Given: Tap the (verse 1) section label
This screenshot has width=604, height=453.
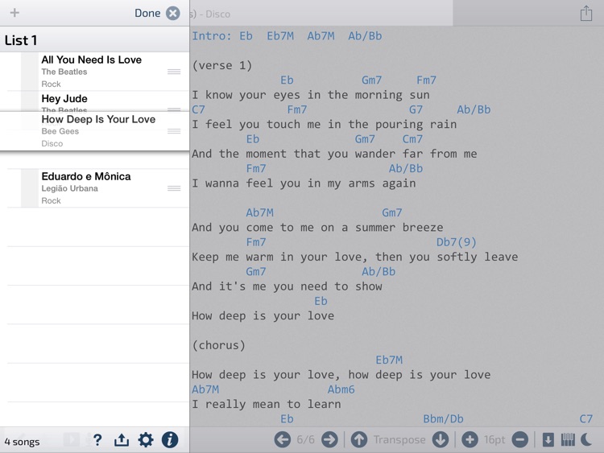Looking at the screenshot, I should tap(222, 65).
